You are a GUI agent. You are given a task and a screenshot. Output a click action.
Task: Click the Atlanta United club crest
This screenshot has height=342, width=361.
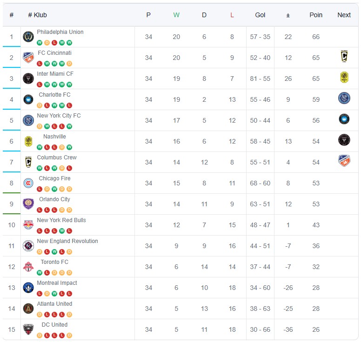[x=28, y=309]
